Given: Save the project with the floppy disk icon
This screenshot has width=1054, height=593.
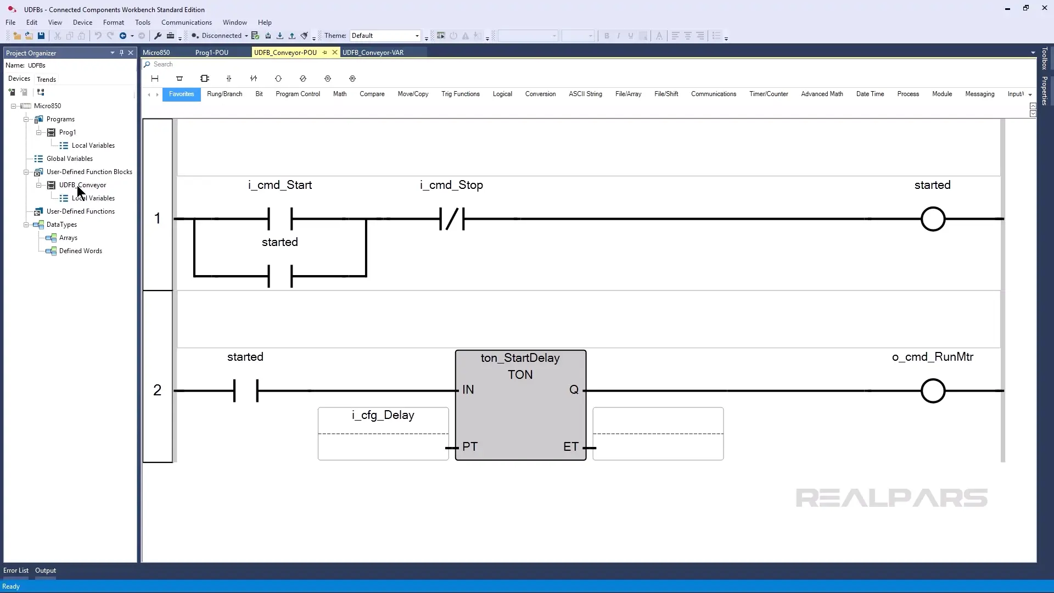Looking at the screenshot, I should (x=41, y=36).
